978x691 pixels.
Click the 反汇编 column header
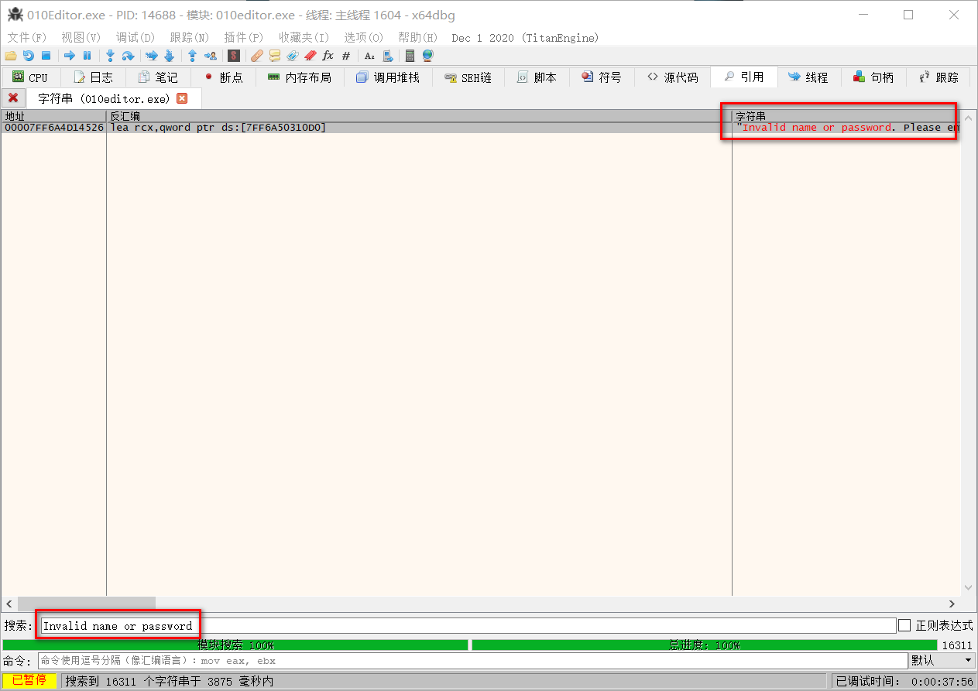pos(419,116)
